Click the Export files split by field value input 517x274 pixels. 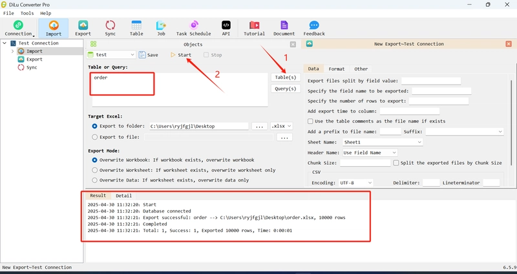431,81
